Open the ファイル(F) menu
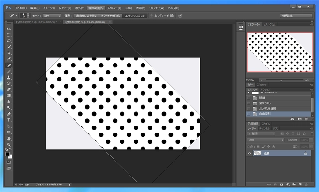Screen dimensions: 319x192 click(x=21, y=8)
